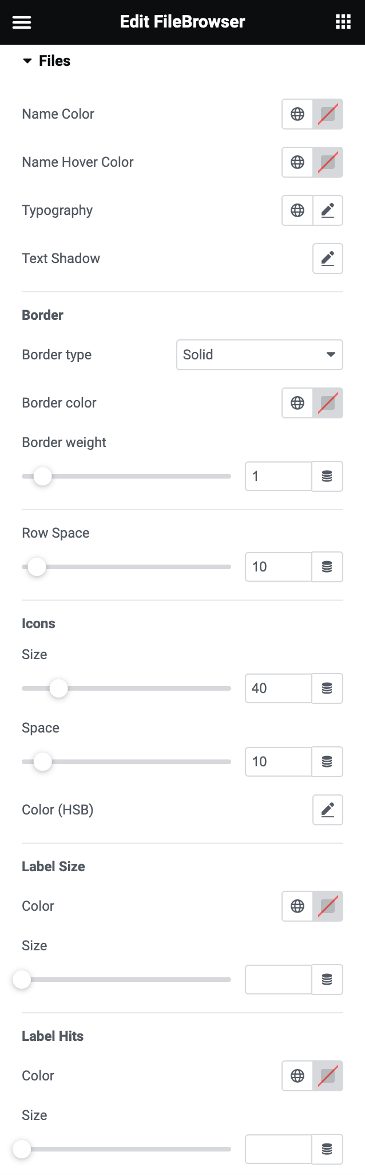Open the Text Shadow editor icon
Viewport: 365px width, 1175px height.
click(327, 258)
